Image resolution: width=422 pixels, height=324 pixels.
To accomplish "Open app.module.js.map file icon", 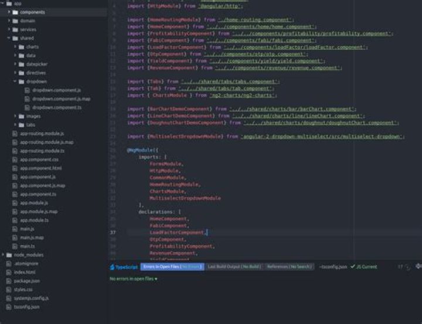I will pos(15,212).
